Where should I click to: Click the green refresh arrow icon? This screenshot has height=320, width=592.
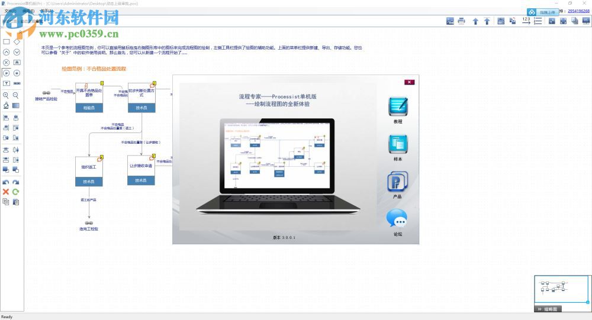tap(16, 192)
